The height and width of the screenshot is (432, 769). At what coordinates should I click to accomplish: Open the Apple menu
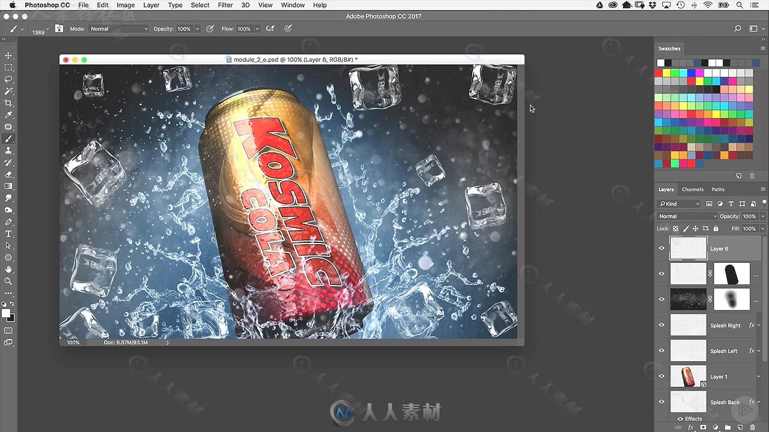[x=12, y=5]
